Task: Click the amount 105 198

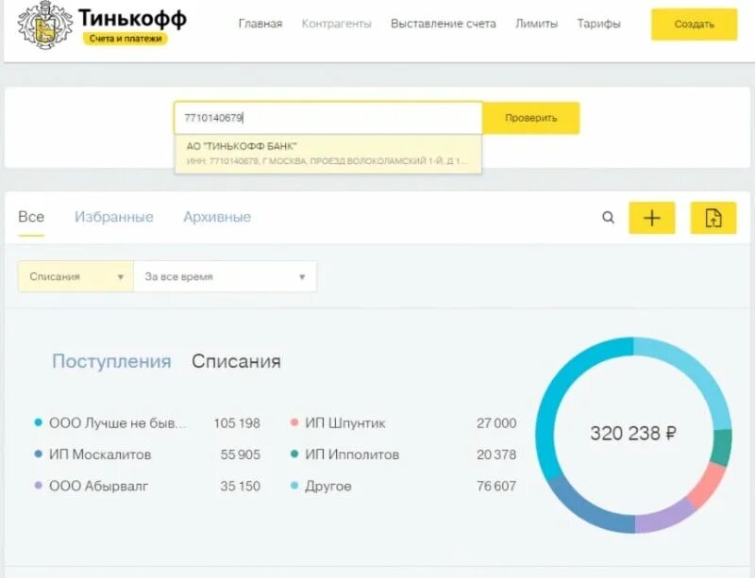Action: [237, 423]
